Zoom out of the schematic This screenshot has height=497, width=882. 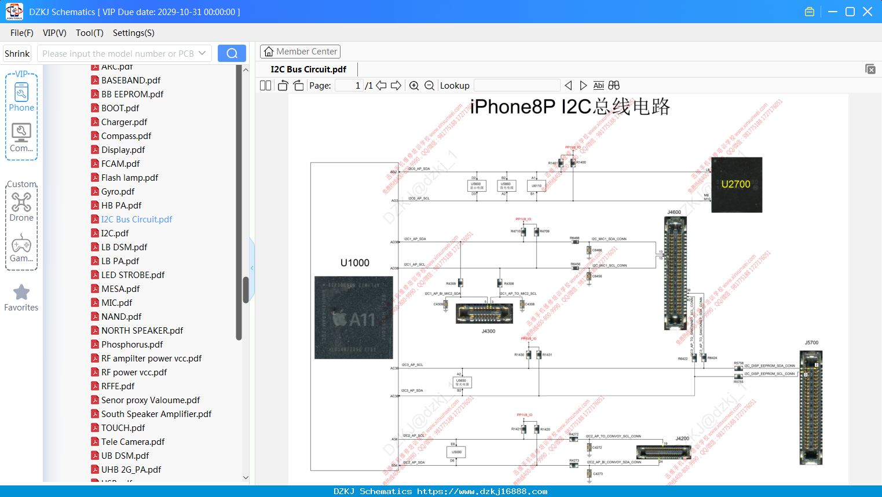(429, 86)
